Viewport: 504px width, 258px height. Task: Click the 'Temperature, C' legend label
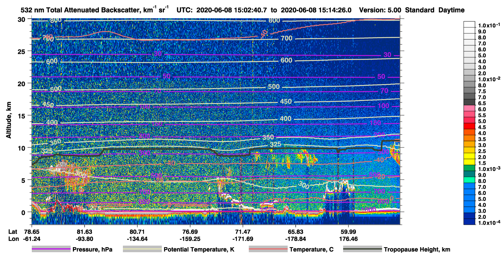[x=311, y=250]
